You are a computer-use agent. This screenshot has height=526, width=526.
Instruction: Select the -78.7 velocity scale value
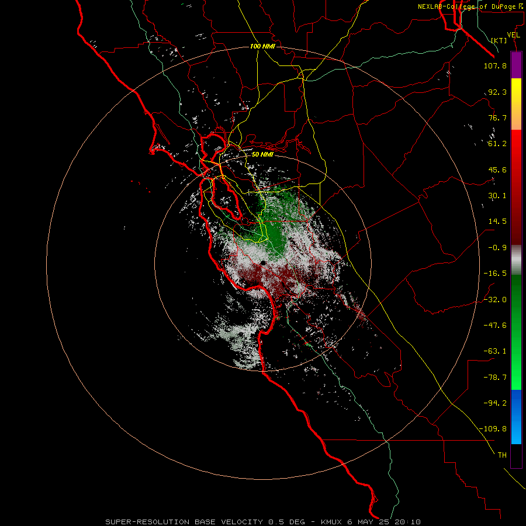(495, 378)
